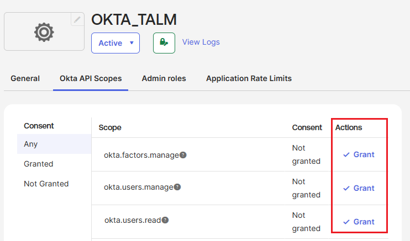Open the View Logs link

tap(201, 42)
